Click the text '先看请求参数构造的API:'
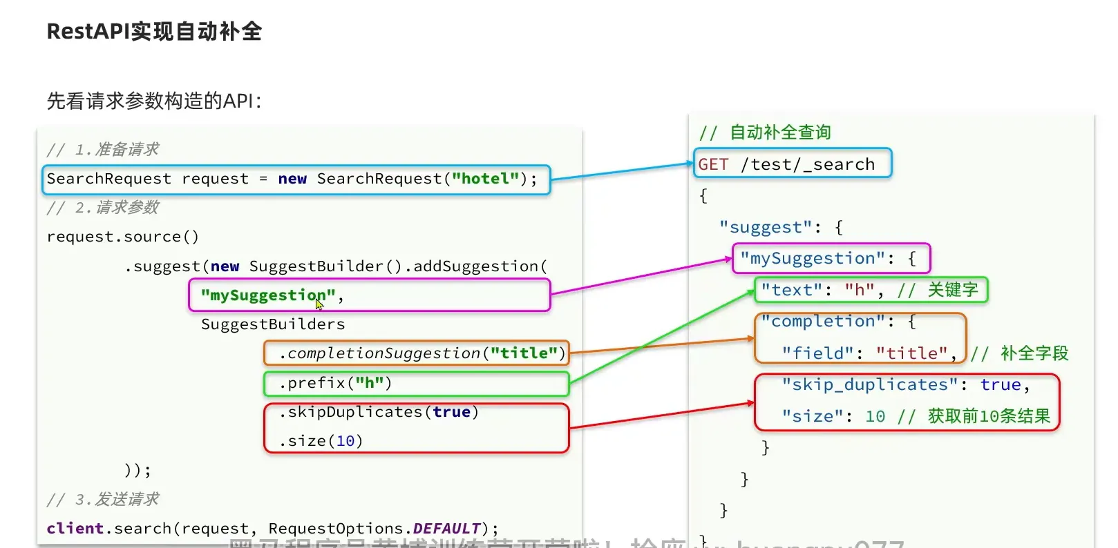 click(154, 101)
